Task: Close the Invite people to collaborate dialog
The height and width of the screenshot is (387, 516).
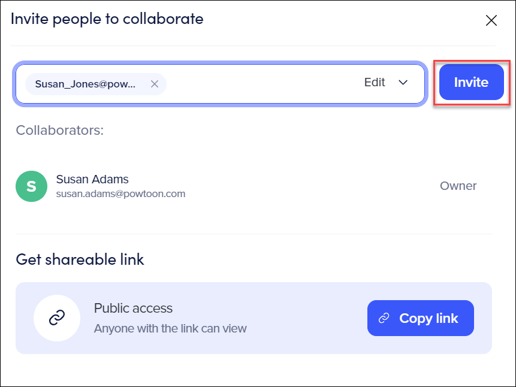Action: point(491,20)
